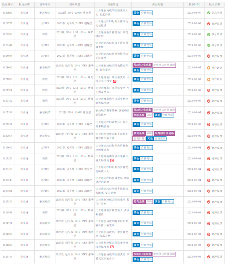Open the problem description link for complaint 1128755

tap(112, 23)
